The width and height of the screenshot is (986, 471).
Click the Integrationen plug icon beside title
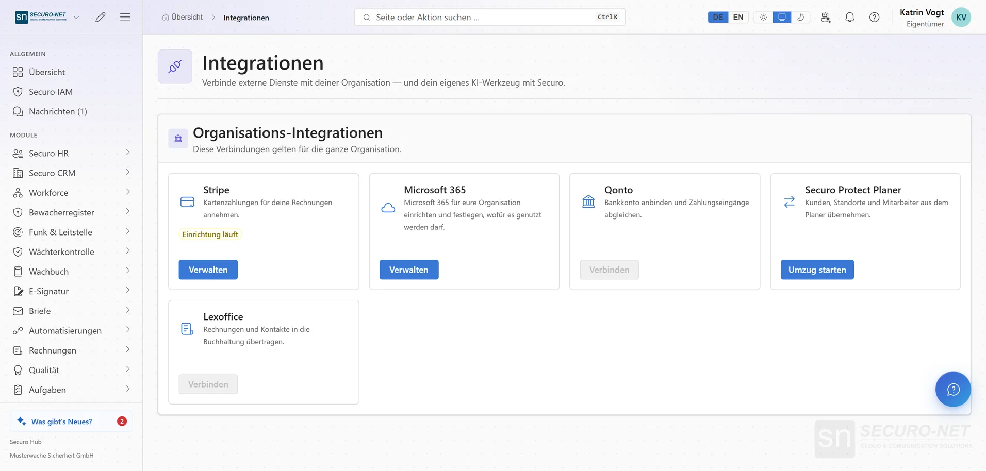tap(175, 66)
